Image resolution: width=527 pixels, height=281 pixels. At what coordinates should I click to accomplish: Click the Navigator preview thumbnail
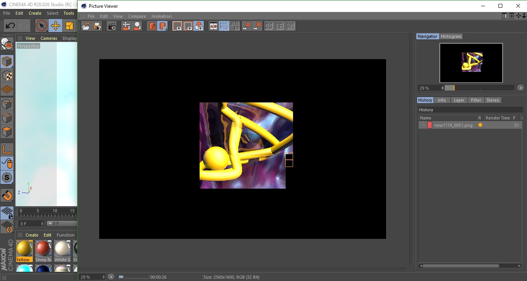[x=471, y=63]
